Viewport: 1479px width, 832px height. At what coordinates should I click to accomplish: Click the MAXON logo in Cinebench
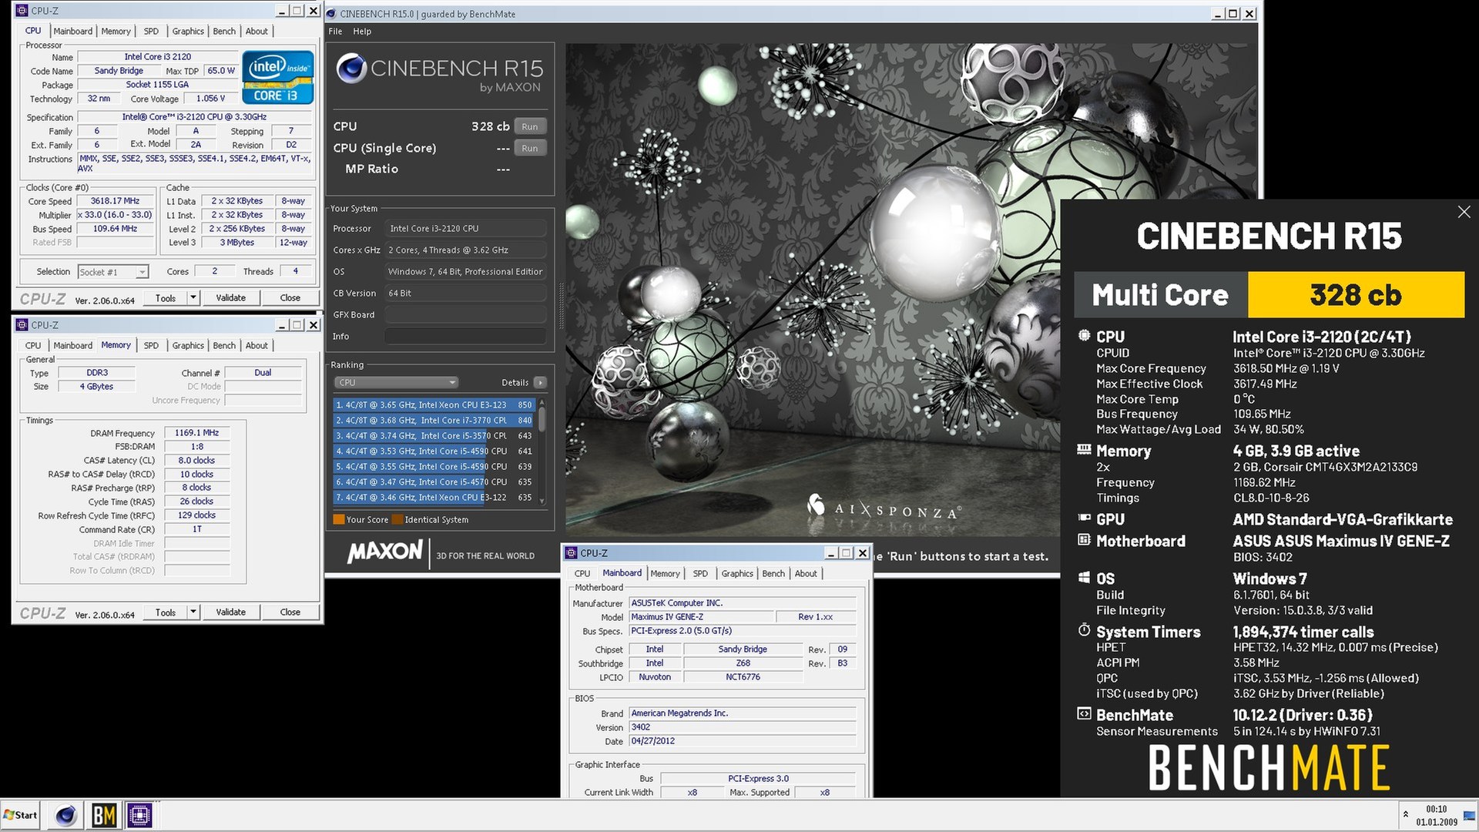tap(384, 552)
